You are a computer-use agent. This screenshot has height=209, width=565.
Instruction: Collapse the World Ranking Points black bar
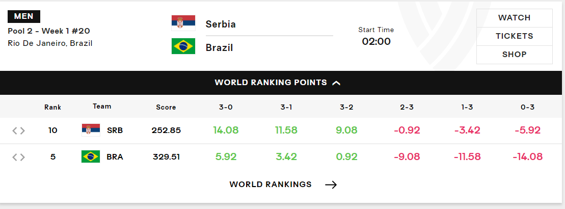(282, 83)
